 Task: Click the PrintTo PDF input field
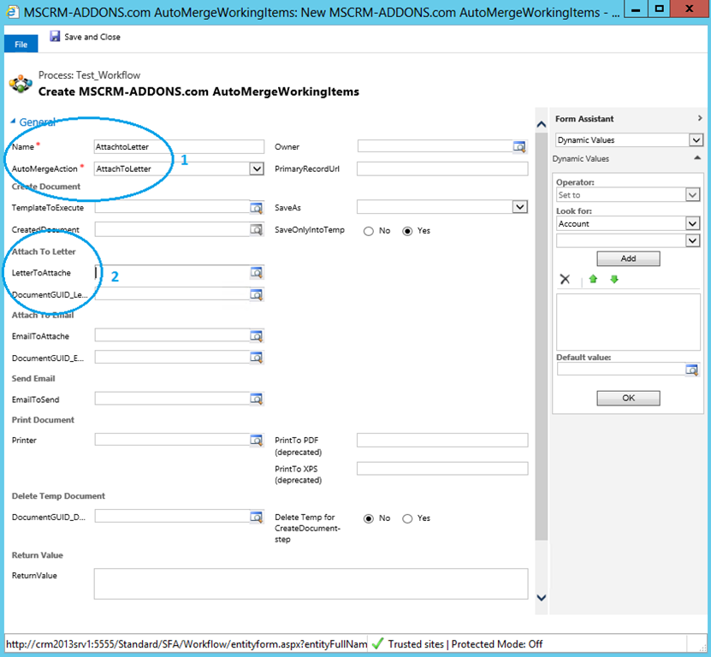442,440
